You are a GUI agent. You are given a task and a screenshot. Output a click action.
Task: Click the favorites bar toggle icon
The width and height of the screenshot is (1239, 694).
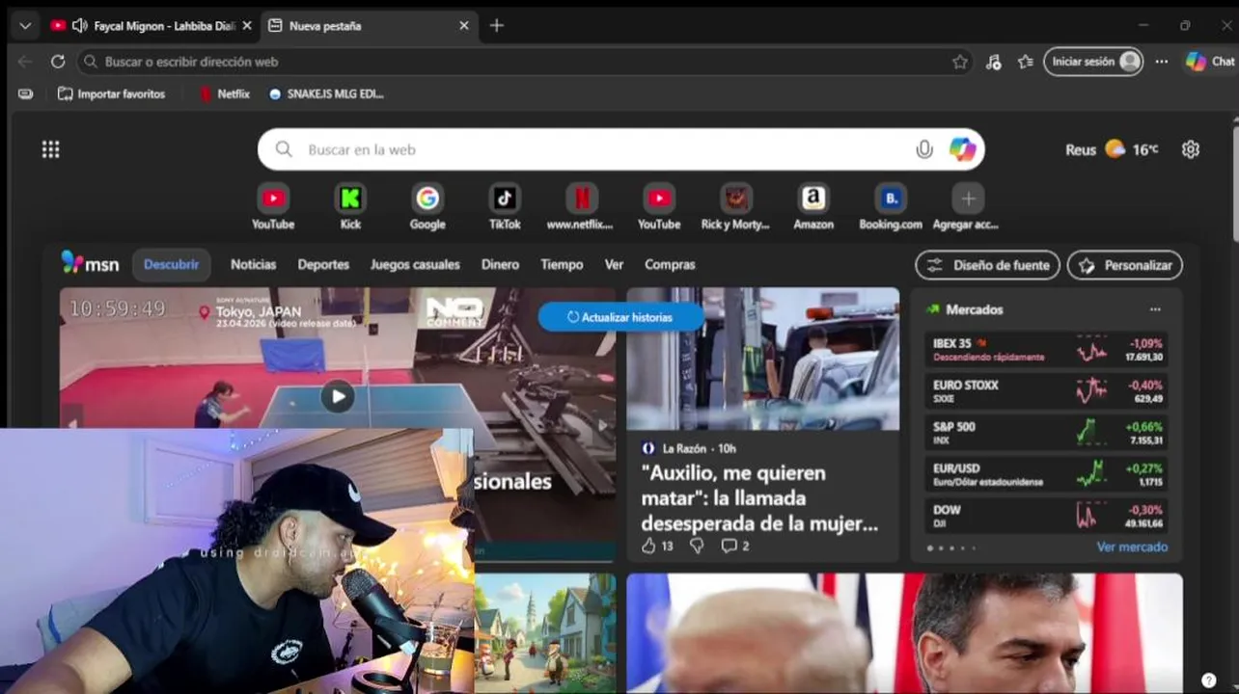pos(26,93)
